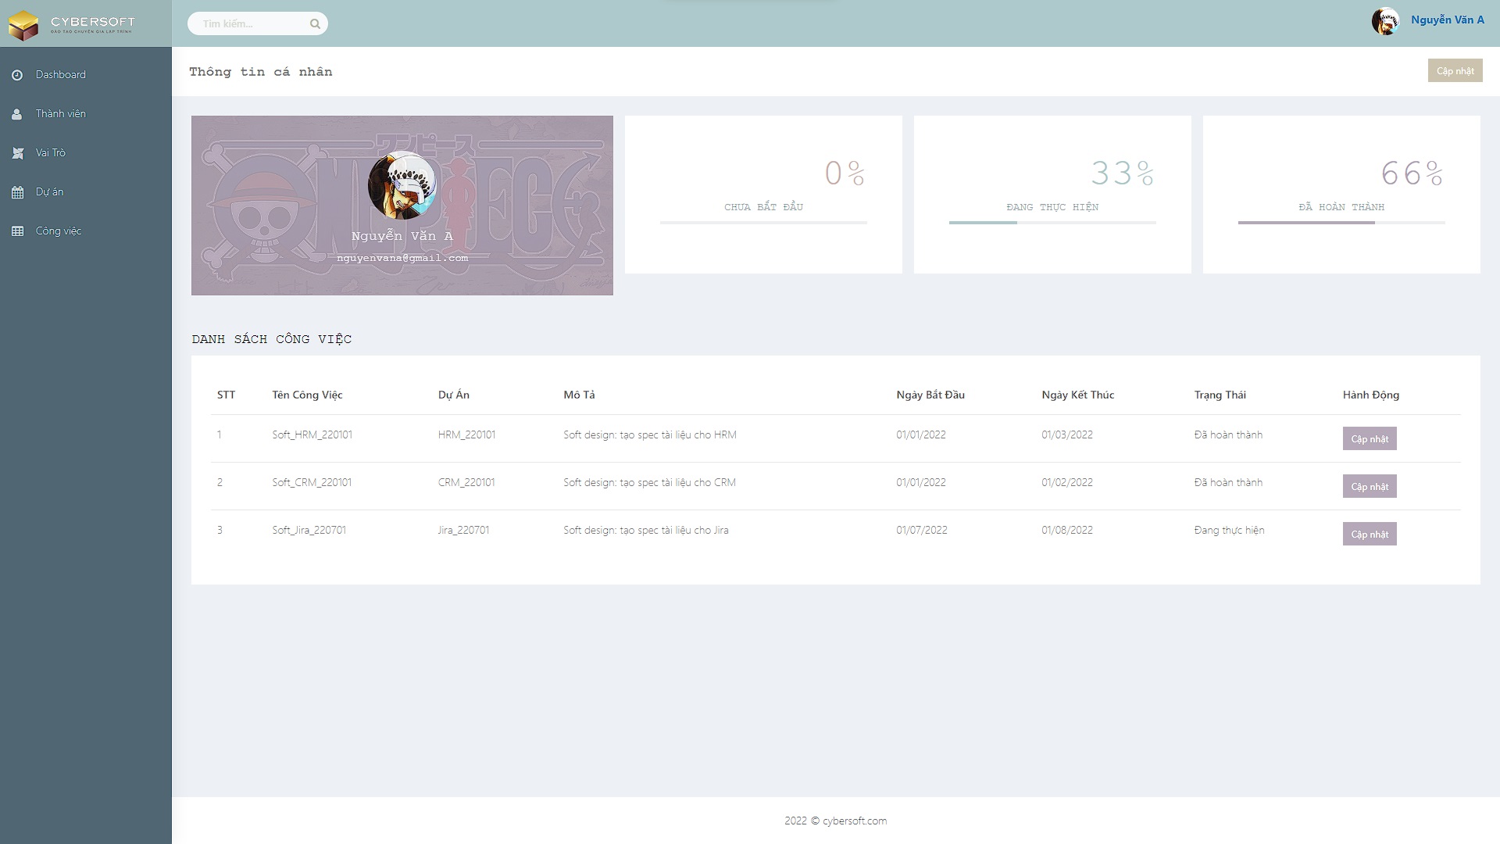This screenshot has height=844, width=1500.
Task: Click the search magnifier icon
Action: 315,23
